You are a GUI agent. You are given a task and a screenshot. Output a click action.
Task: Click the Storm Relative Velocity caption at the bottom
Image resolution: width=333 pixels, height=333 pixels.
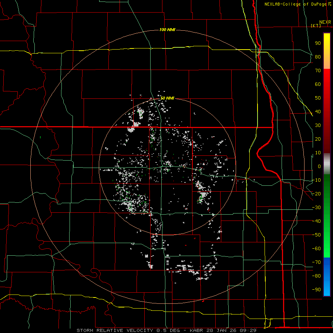click(x=166, y=330)
